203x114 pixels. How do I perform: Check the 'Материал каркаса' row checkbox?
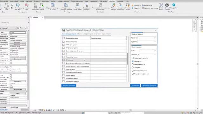(63, 42)
